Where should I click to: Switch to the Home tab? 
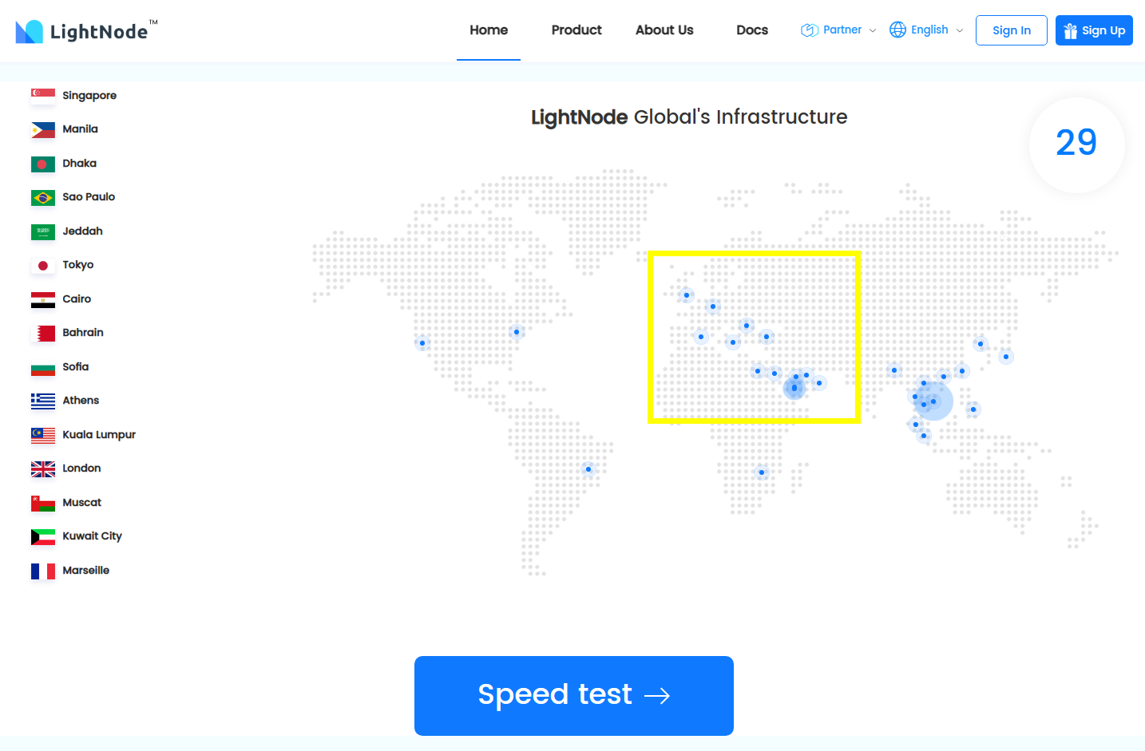pos(488,30)
